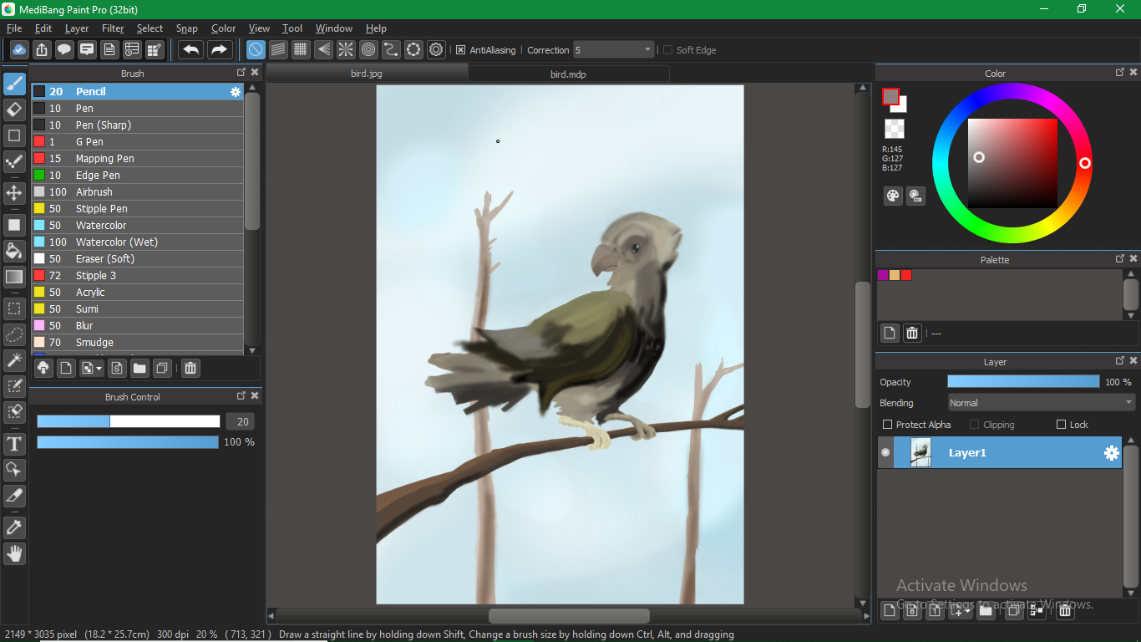Image resolution: width=1141 pixels, height=642 pixels.
Task: Open the Filter menu
Action: [x=113, y=28]
